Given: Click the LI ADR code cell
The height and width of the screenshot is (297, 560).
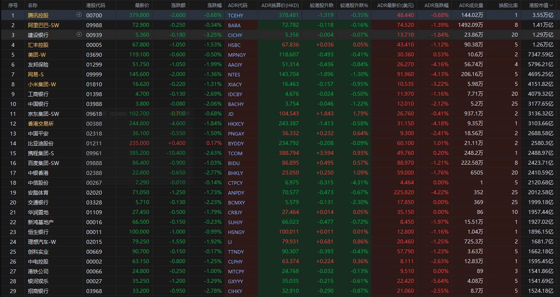Looking at the screenshot, I should (x=230, y=242).
